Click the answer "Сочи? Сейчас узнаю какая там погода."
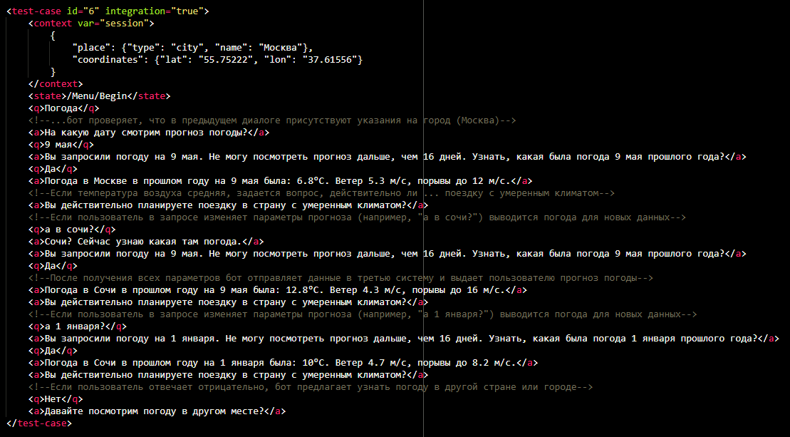This screenshot has height=437, width=790. click(146, 242)
